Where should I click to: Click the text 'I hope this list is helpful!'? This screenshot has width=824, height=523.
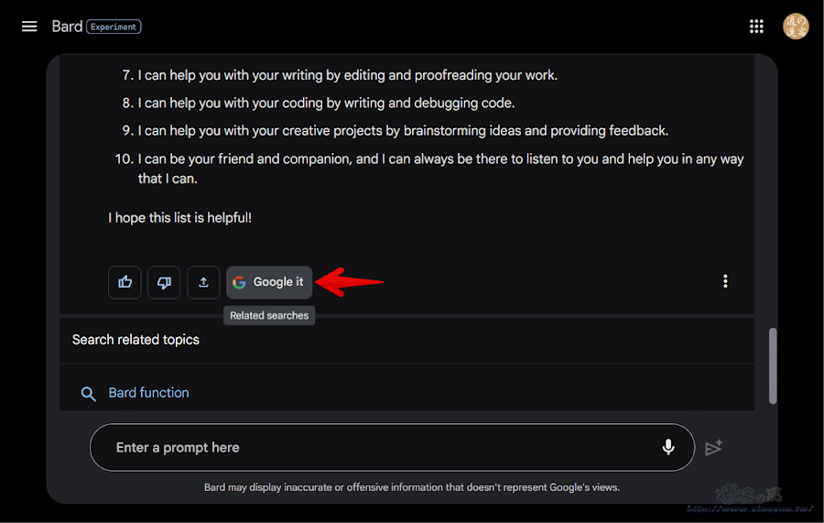click(179, 218)
